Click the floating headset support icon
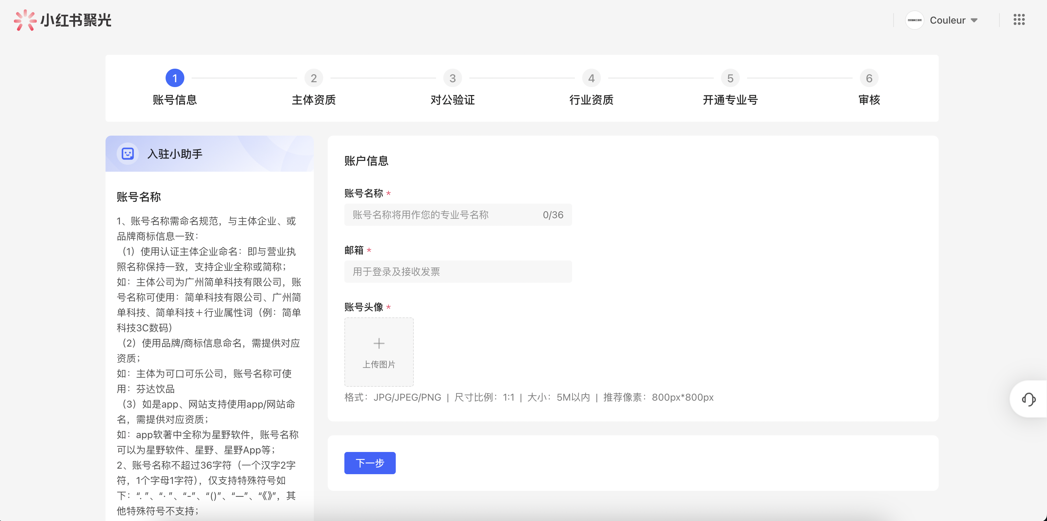 coord(1029,400)
